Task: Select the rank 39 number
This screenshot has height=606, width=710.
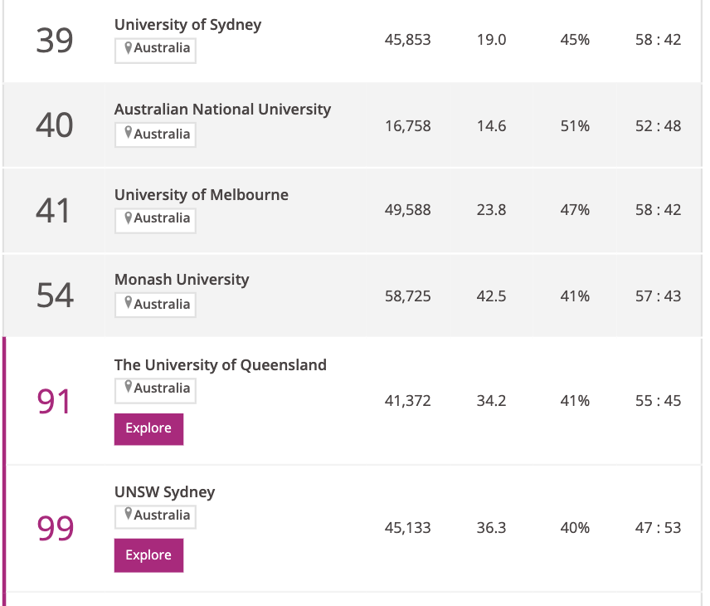Action: [55, 40]
